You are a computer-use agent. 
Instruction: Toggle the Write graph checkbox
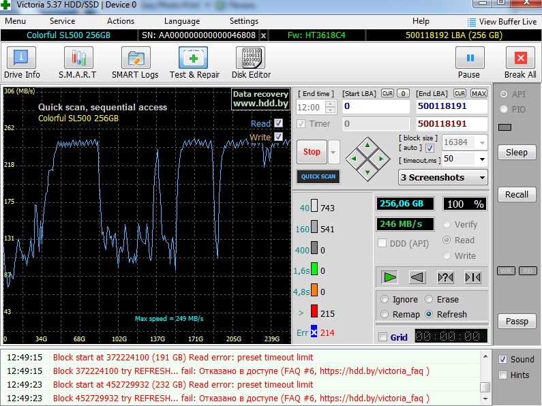click(278, 137)
